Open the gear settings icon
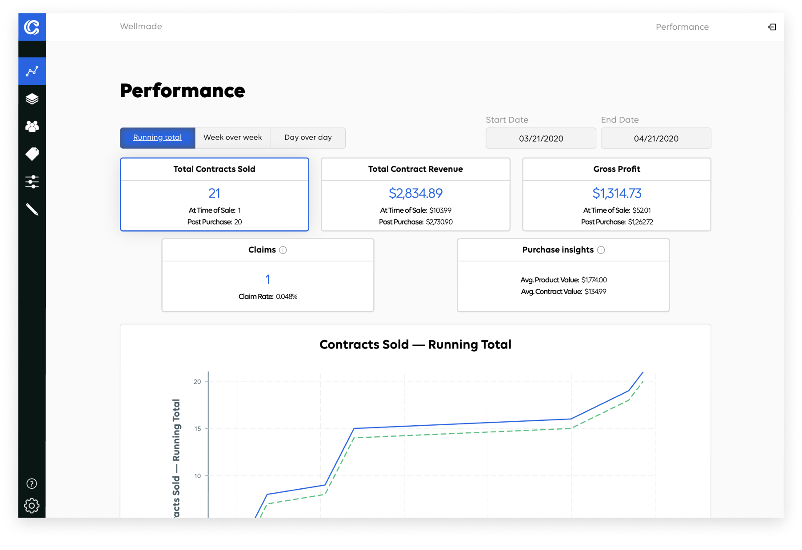 pos(32,506)
